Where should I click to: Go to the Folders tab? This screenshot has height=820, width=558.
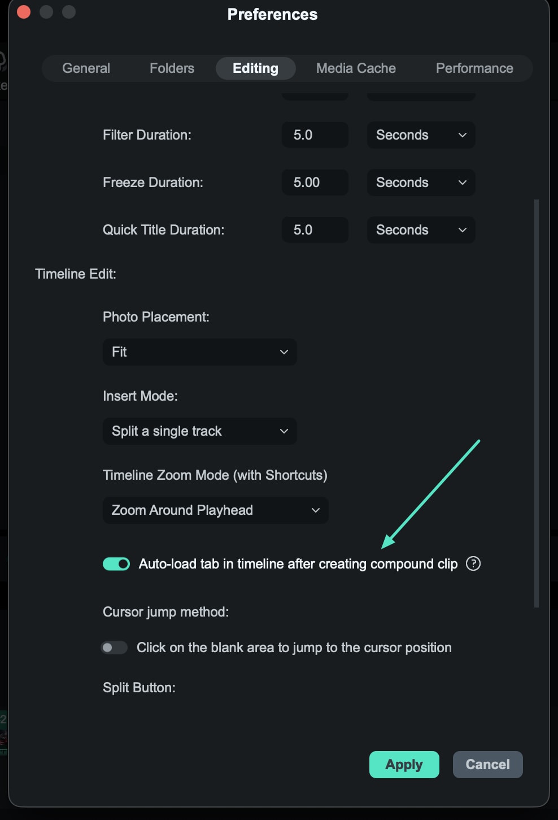[171, 68]
